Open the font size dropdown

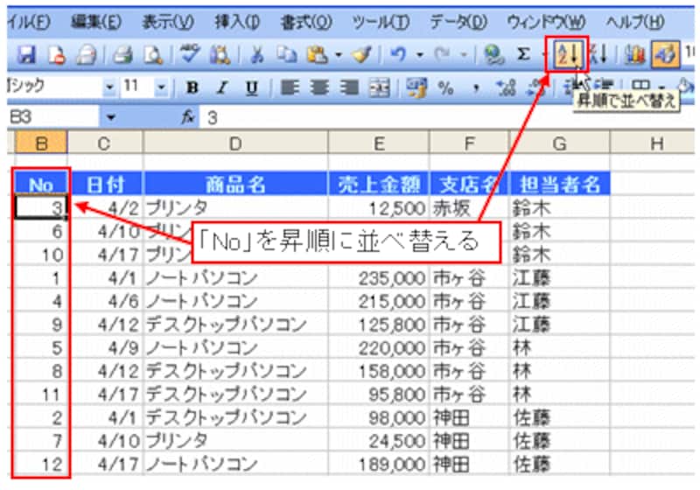162,87
